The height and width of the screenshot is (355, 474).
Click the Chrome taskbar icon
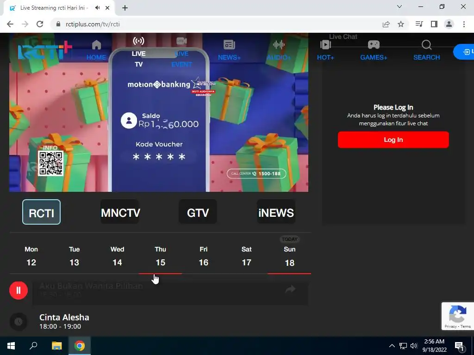(80, 346)
